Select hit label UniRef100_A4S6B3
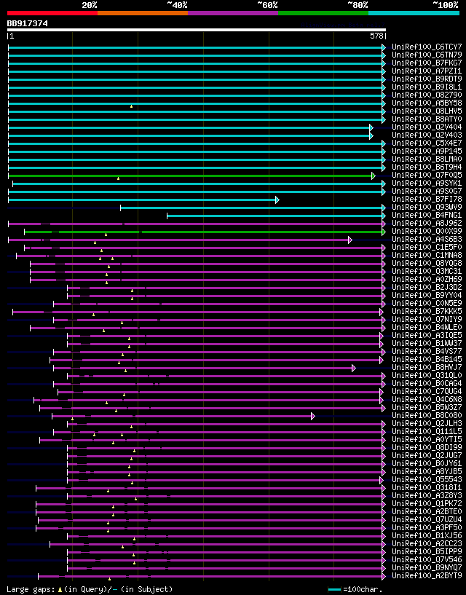466x595 pixels. tap(427, 239)
